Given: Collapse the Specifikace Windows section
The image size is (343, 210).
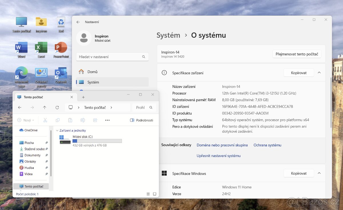Looking at the screenshot, I should click(x=319, y=173).
